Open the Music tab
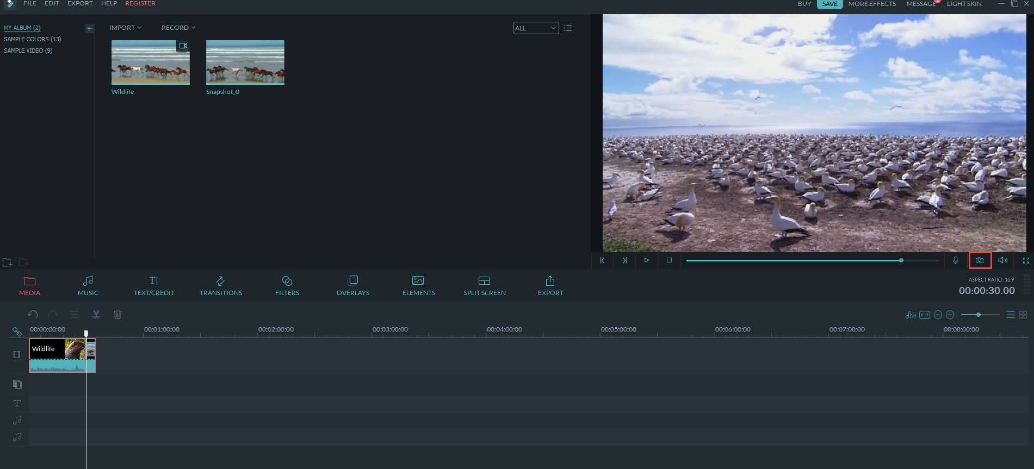The width and height of the screenshot is (1034, 469). point(88,286)
